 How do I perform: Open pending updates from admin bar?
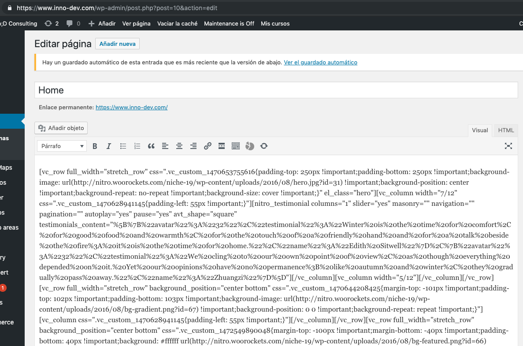pyautogui.click(x=52, y=23)
